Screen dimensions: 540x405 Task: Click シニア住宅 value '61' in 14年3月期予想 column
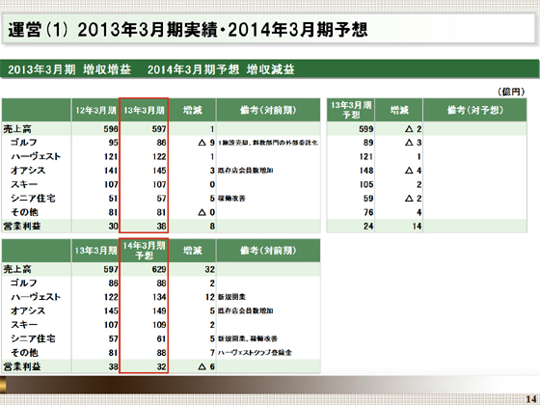coord(162,338)
